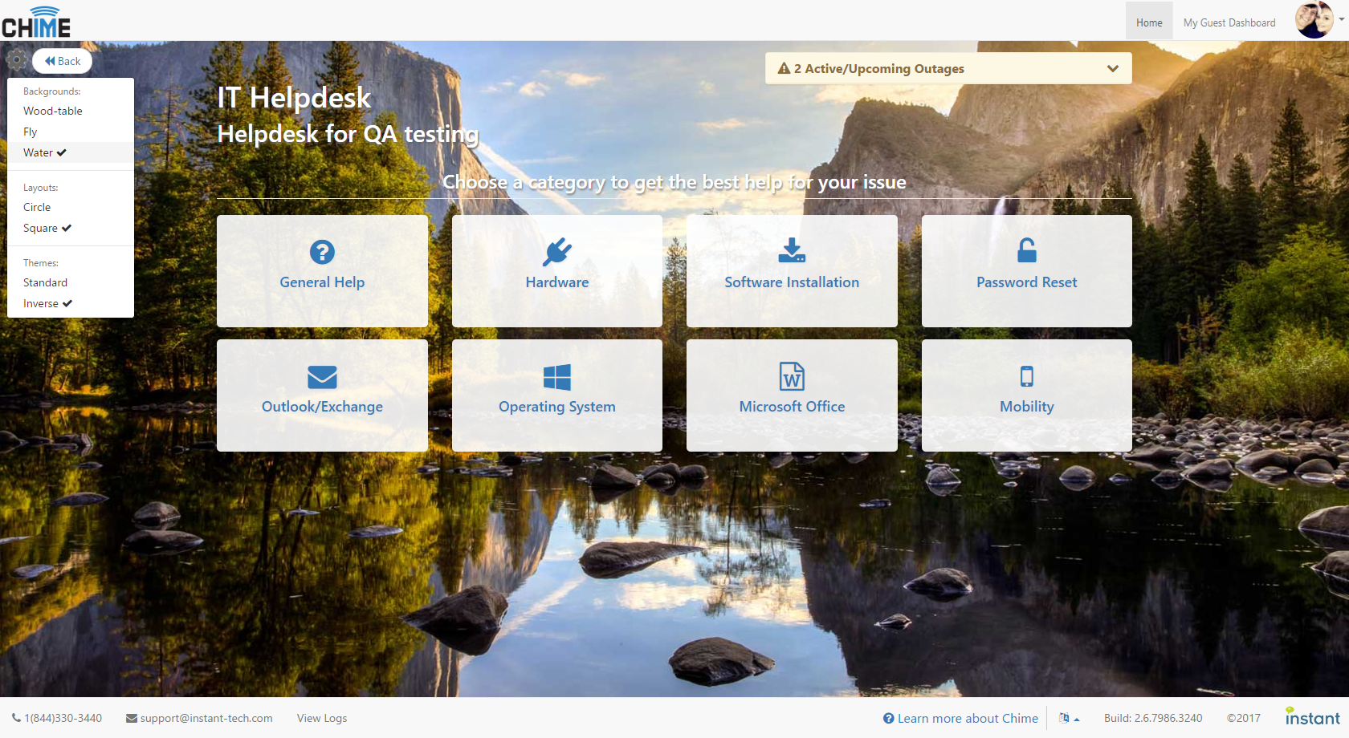Viewport: 1349px width, 738px height.
Task: Click the Microsoft Office Word document icon
Action: coord(792,376)
